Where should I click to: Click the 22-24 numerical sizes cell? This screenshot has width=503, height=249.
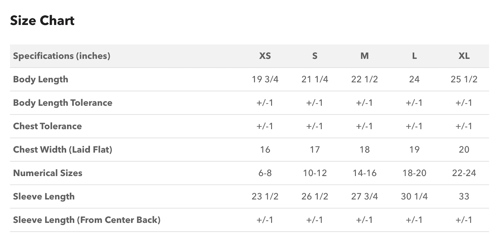(x=464, y=173)
